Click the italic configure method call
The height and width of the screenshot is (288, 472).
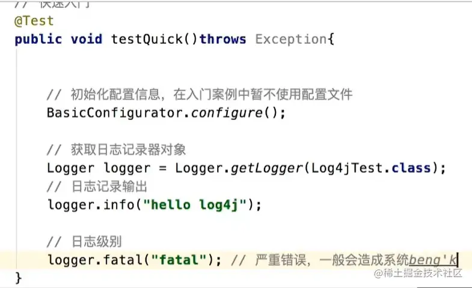pos(227,113)
